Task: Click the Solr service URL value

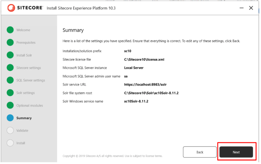Action: tap(145, 85)
